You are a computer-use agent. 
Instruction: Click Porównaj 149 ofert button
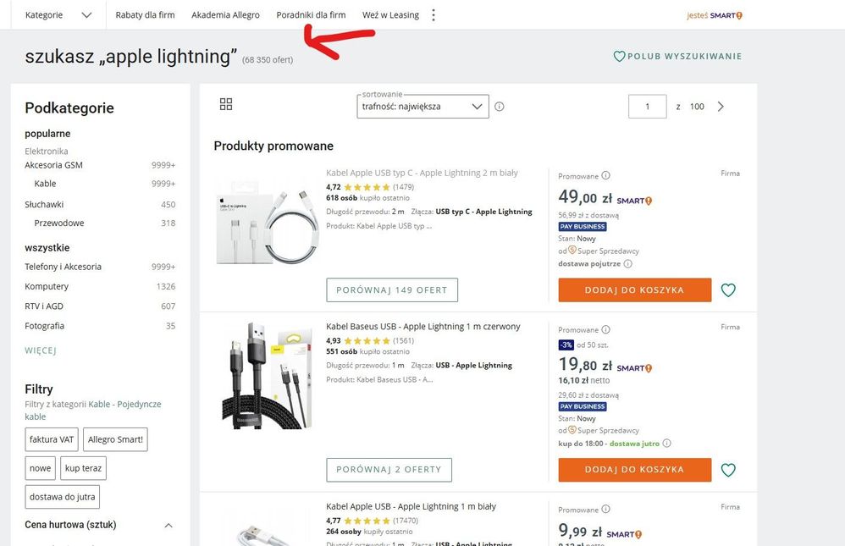coord(392,290)
